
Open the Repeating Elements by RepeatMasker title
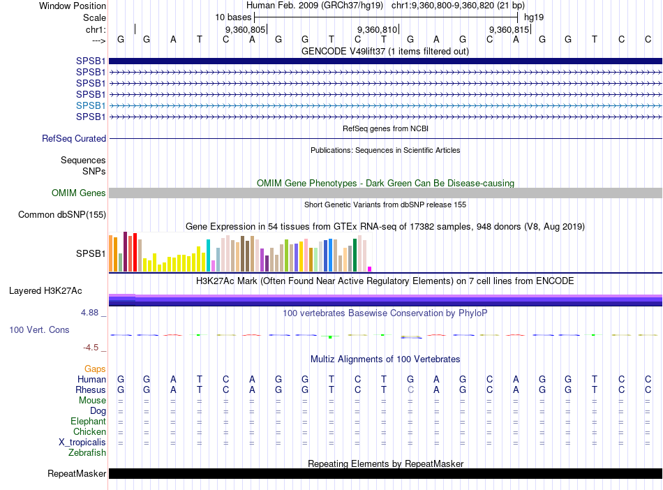pyautogui.click(x=385, y=463)
